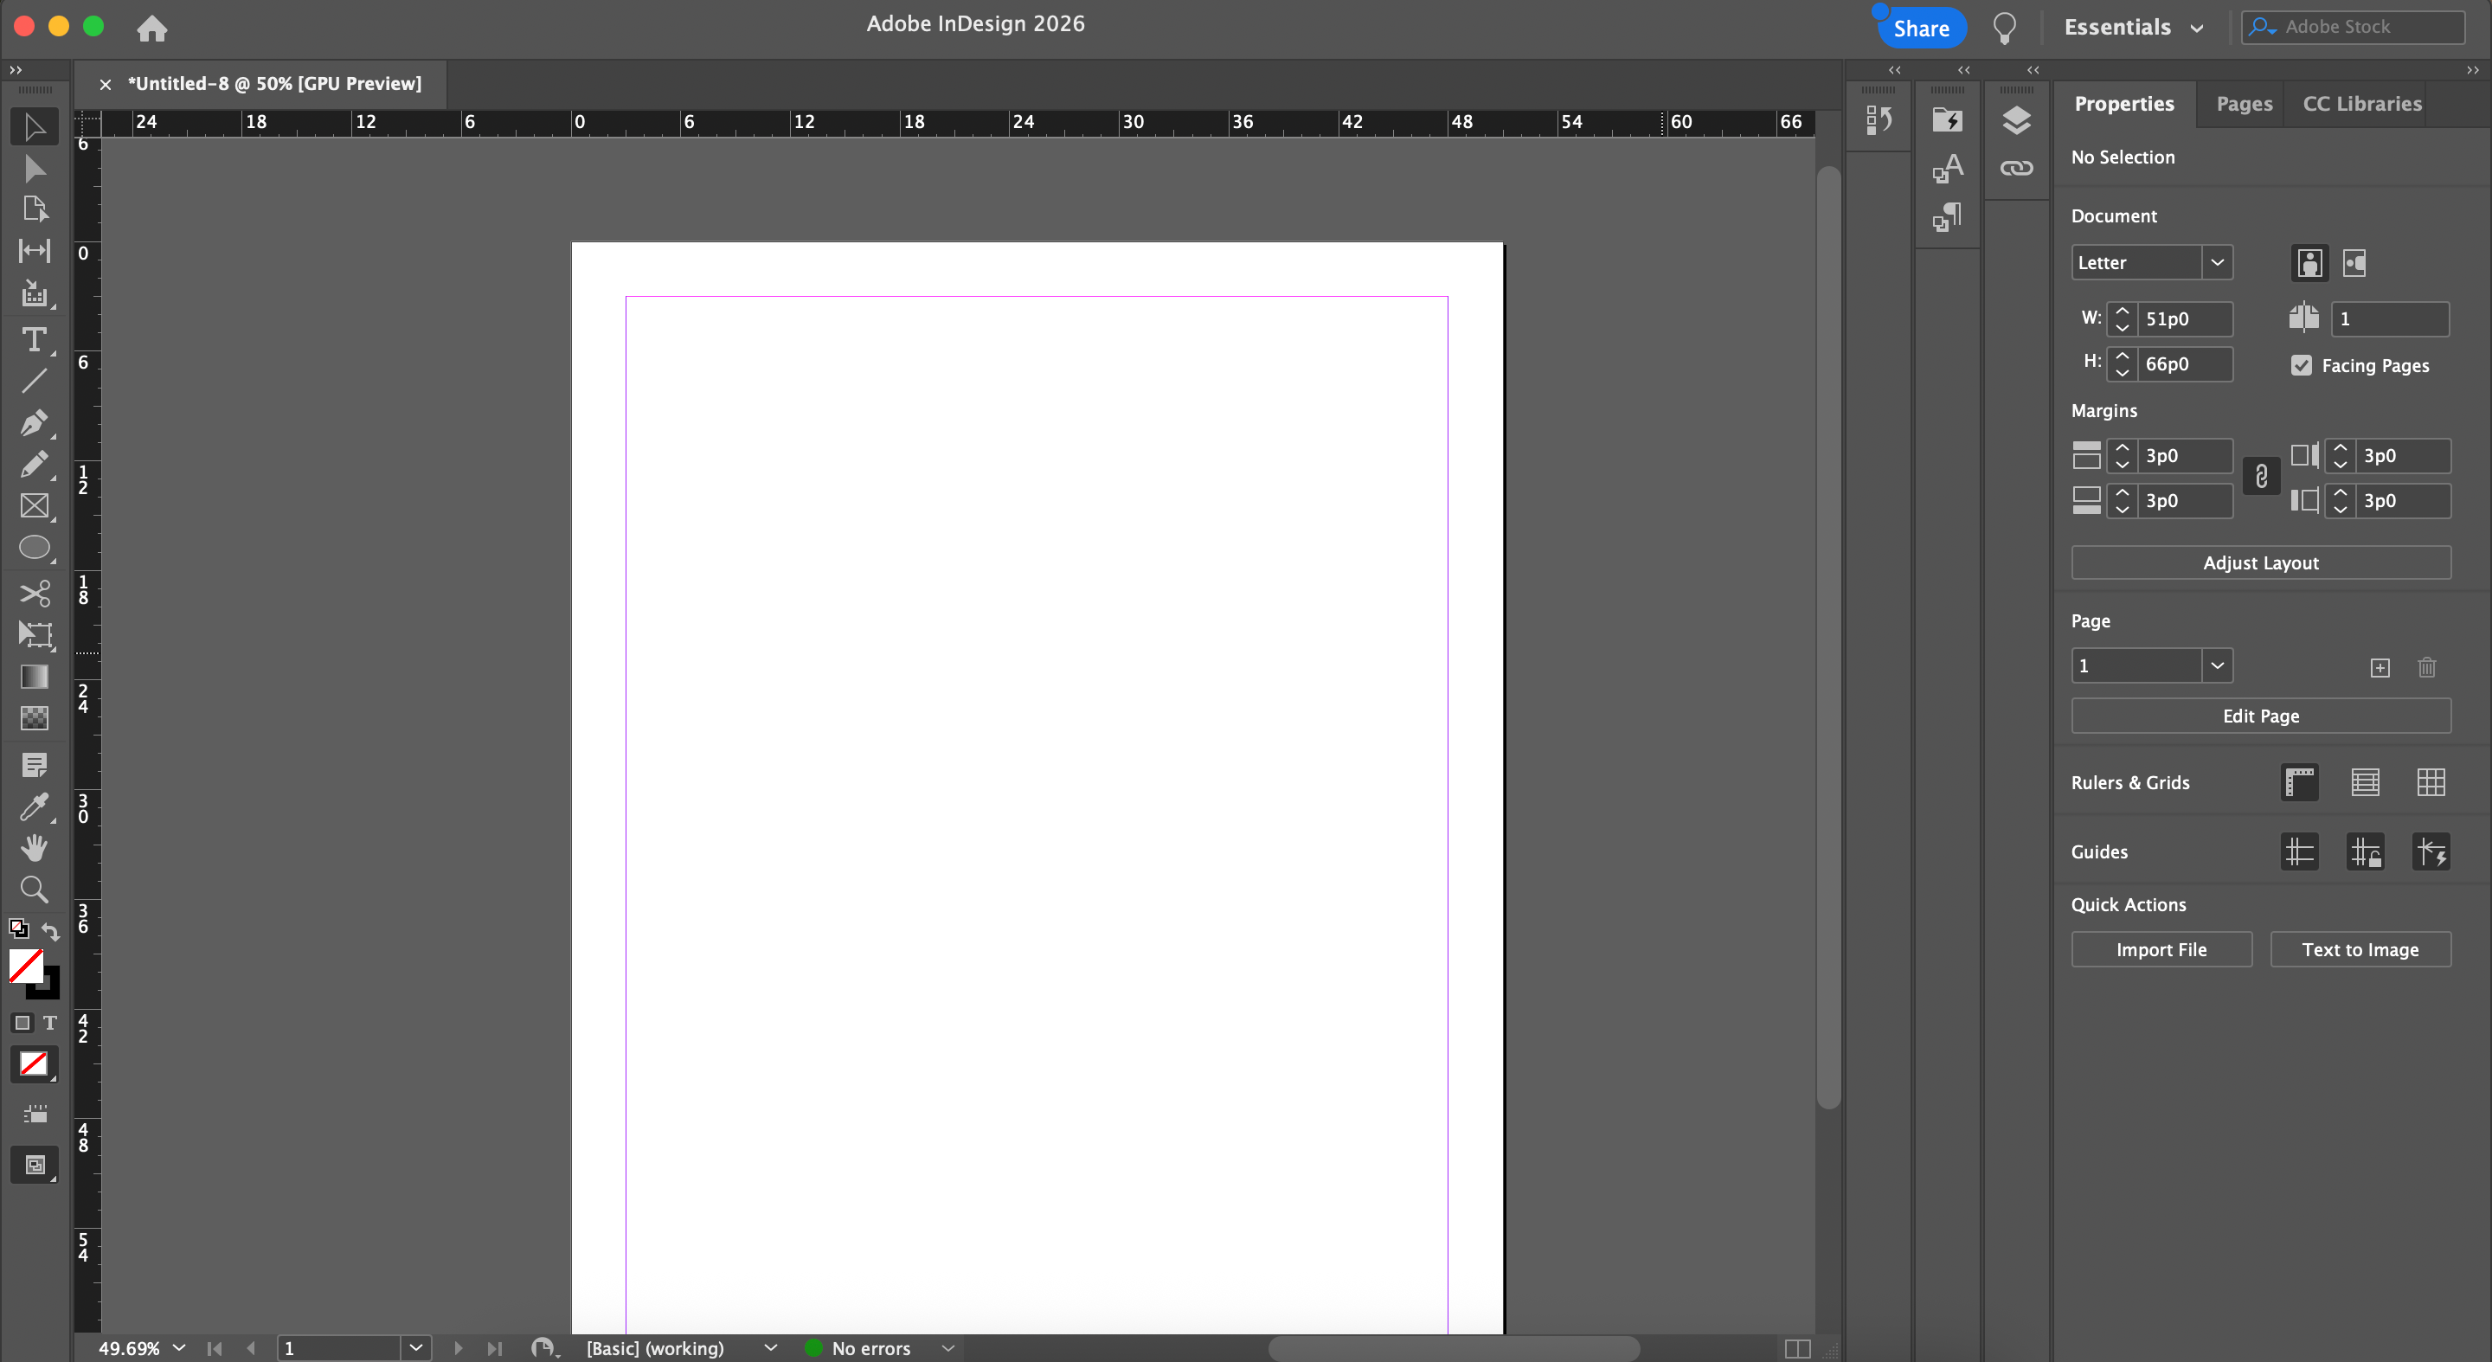Image resolution: width=2492 pixels, height=1362 pixels.
Task: Activate the Hand tool
Action: coord(34,847)
